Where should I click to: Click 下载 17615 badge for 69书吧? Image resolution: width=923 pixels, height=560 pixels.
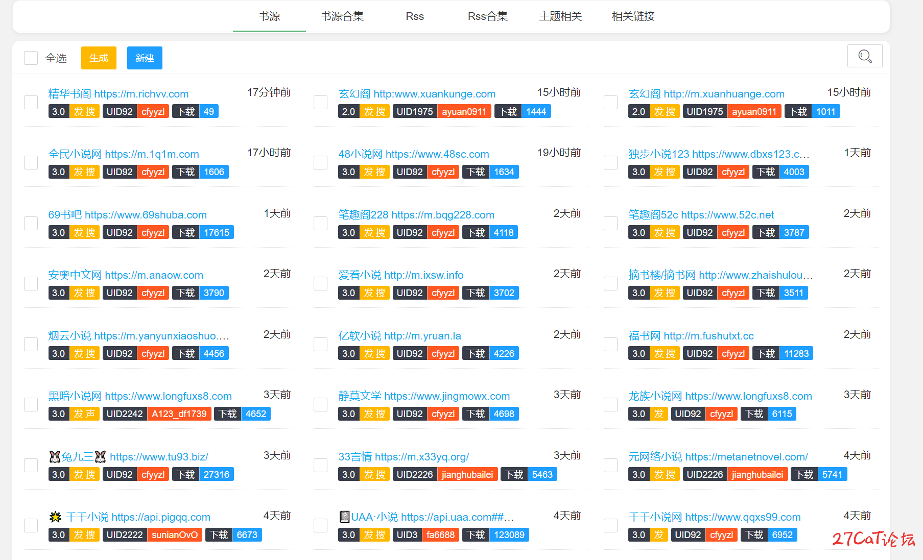(x=203, y=232)
